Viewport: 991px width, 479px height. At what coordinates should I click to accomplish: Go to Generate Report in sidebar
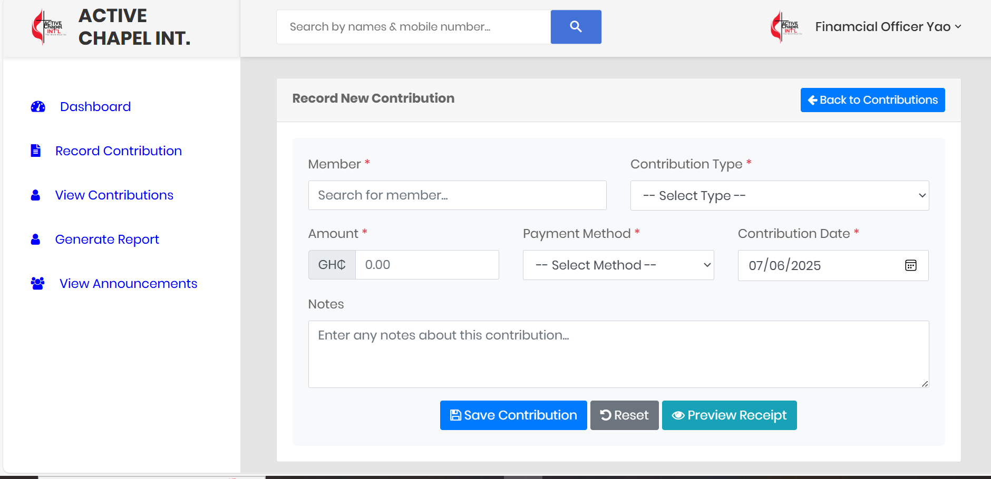tap(107, 239)
